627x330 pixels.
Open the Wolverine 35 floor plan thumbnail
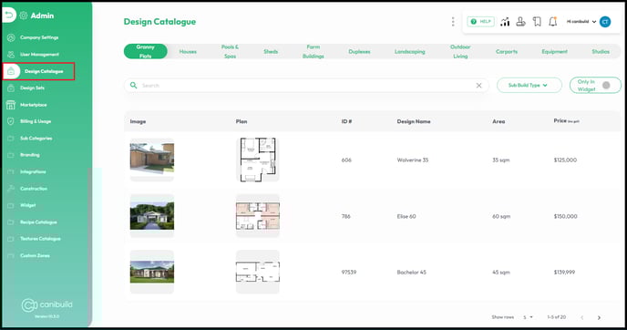[x=258, y=160]
